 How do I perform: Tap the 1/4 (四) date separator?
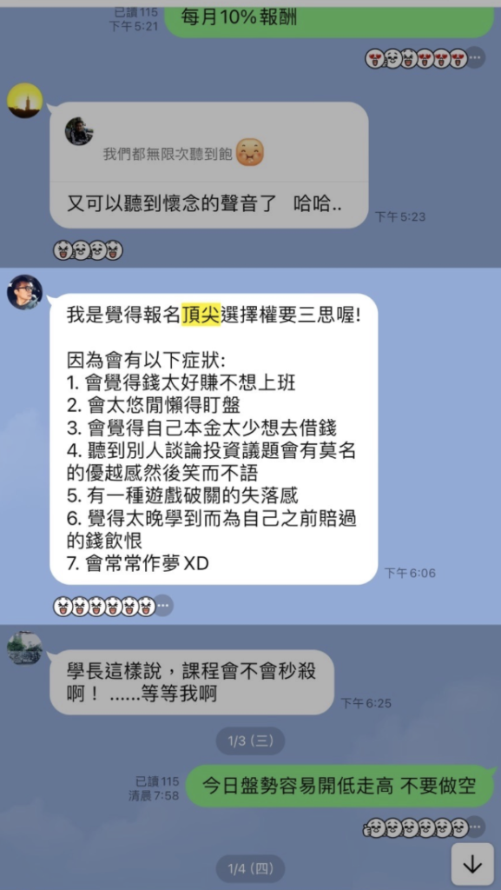pyautogui.click(x=250, y=868)
